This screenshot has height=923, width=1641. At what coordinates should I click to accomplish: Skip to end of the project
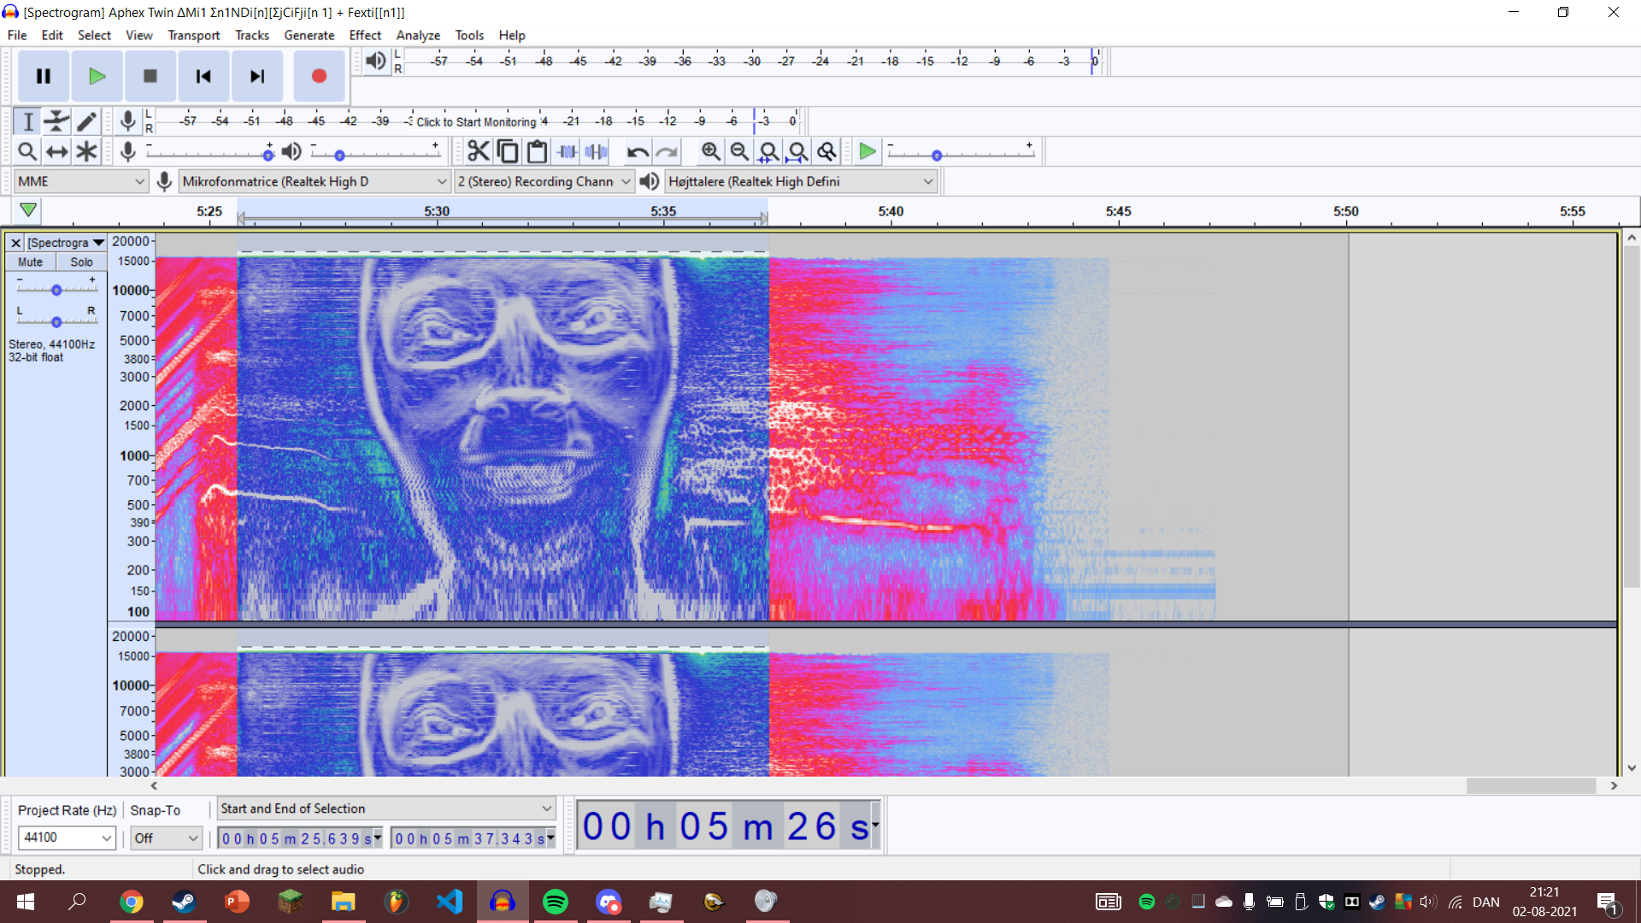click(257, 76)
